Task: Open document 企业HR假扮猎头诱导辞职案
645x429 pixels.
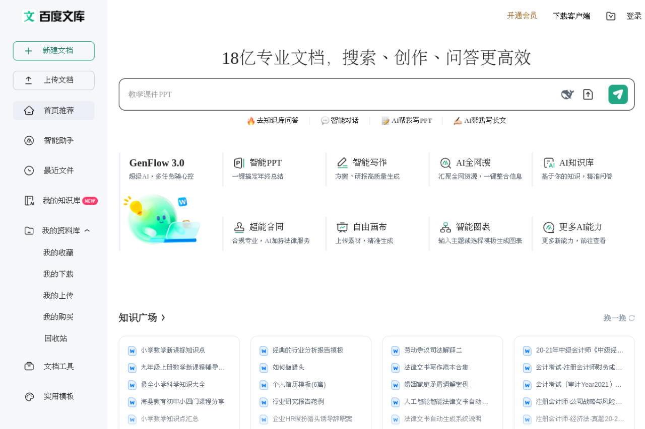Action: tap(312, 419)
